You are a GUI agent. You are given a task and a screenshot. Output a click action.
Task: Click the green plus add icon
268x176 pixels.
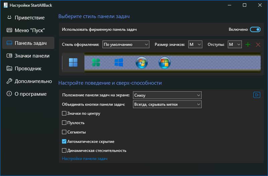click(x=248, y=45)
